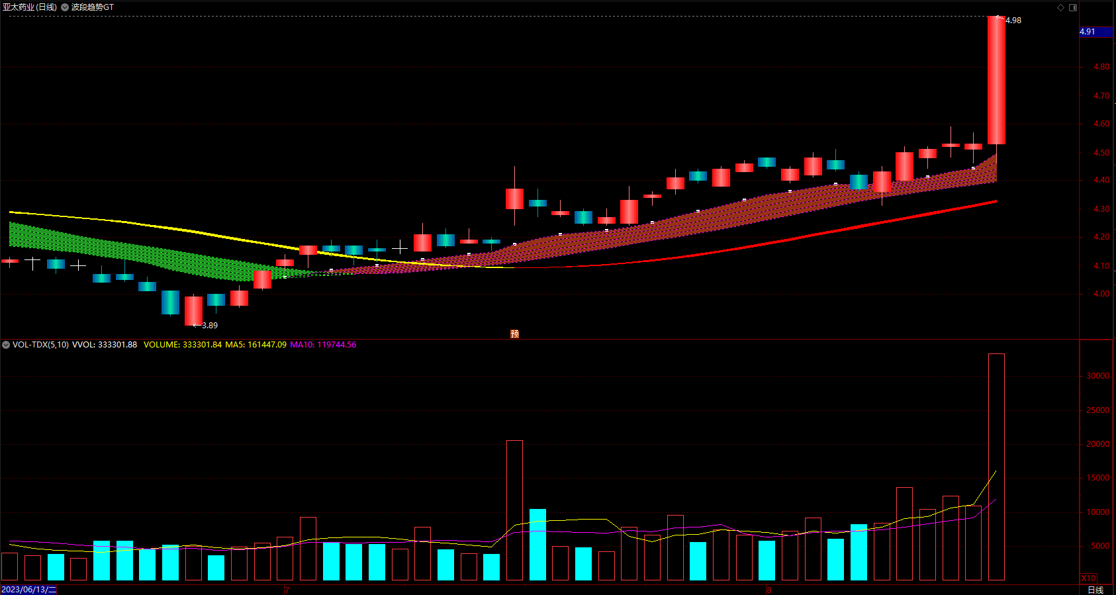Click the 4.00 price axis label

[1101, 294]
